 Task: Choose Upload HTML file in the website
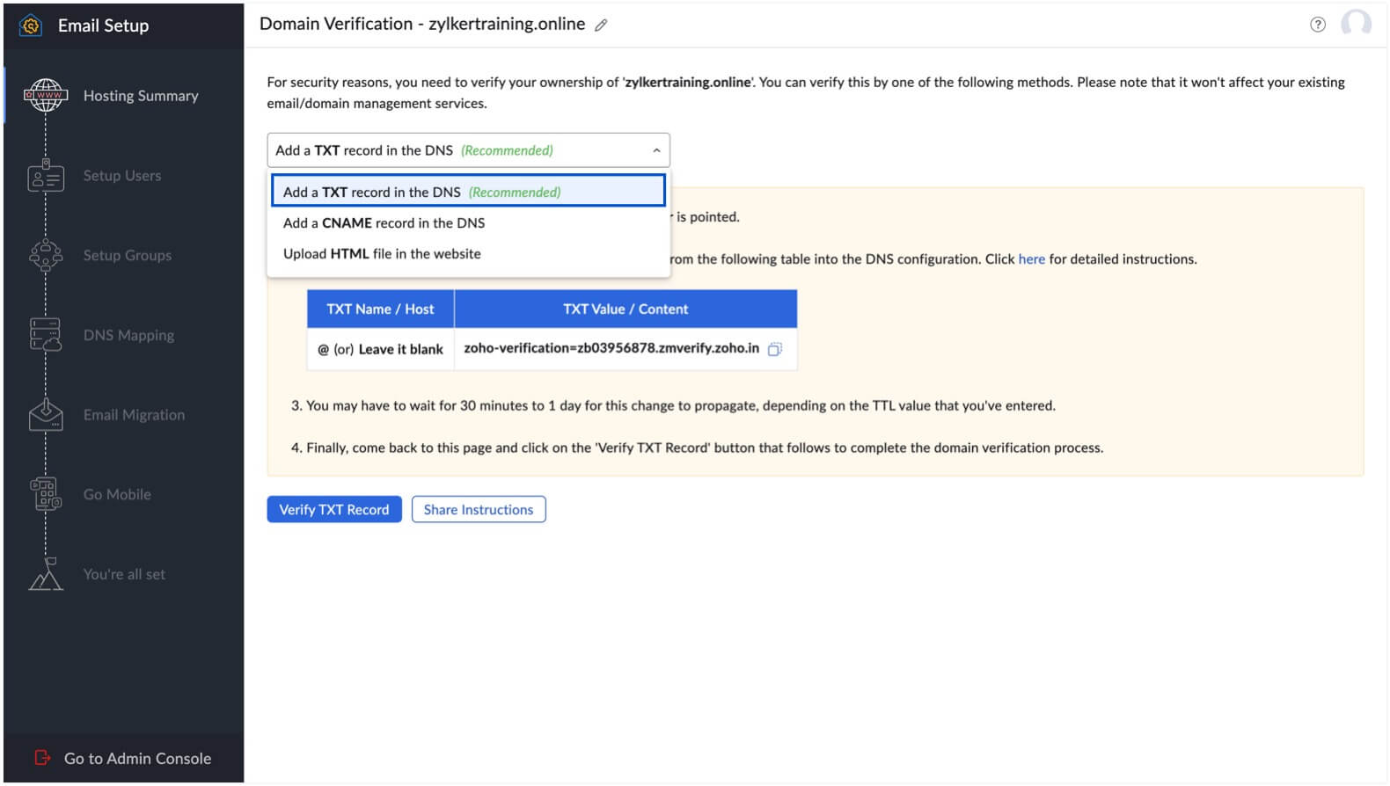[x=381, y=253]
